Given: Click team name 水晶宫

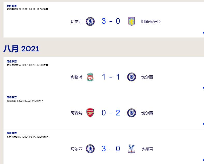Looking at the screenshot, I should click(x=147, y=149).
